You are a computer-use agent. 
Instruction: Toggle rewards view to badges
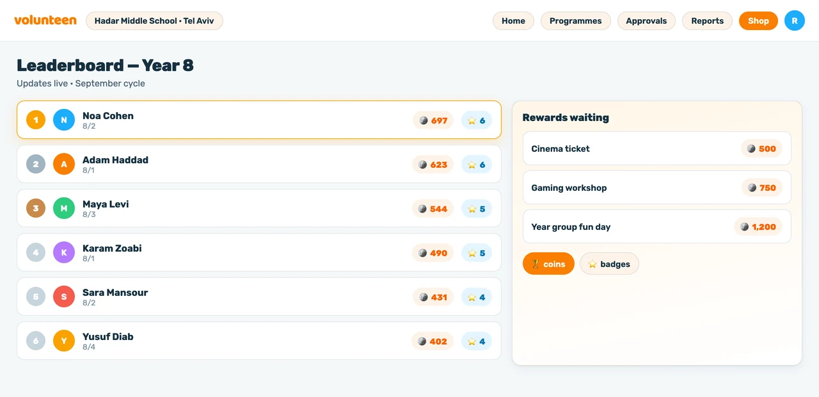pos(609,264)
